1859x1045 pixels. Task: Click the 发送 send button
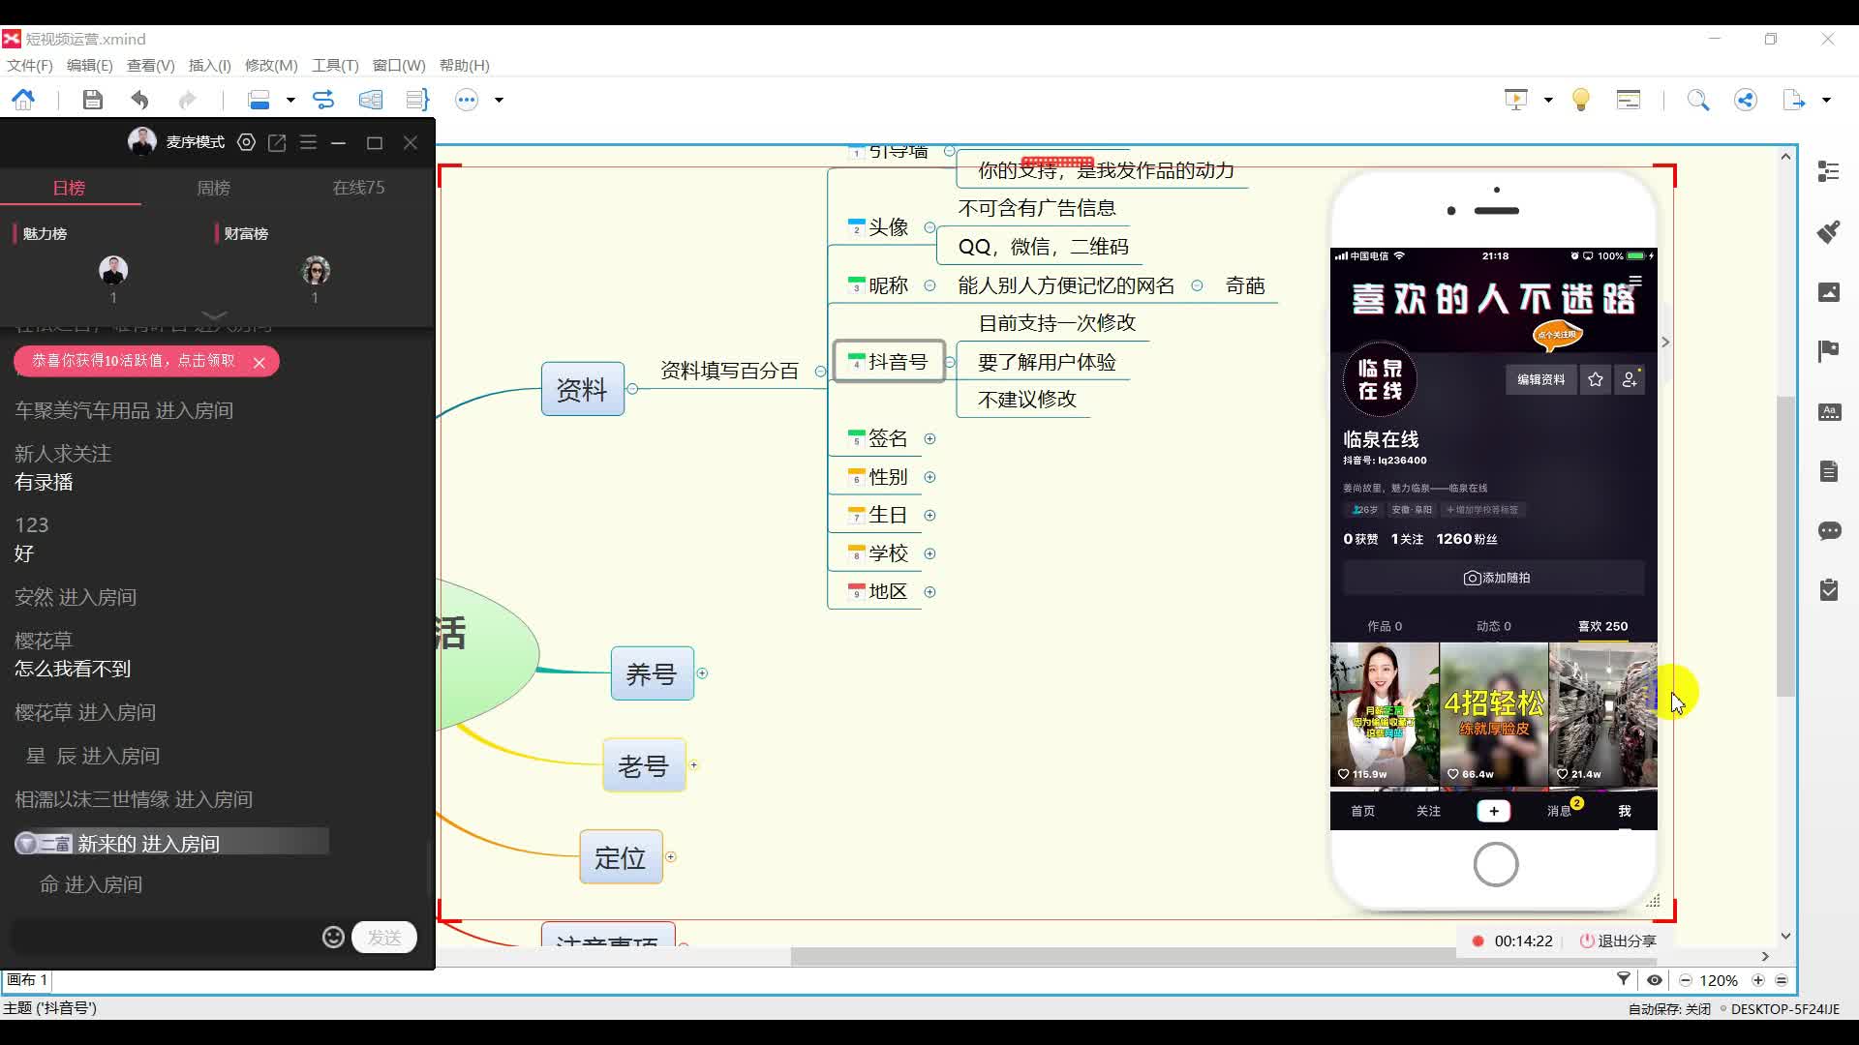pyautogui.click(x=383, y=937)
